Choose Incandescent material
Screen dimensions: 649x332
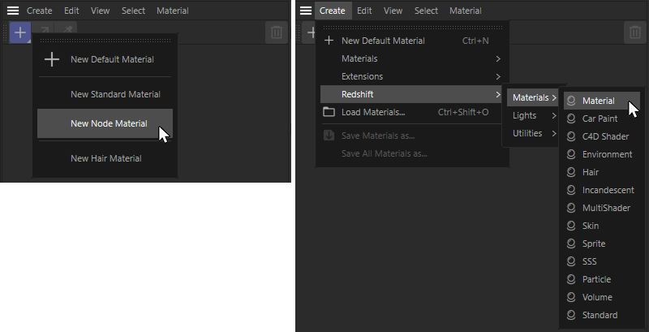[x=602, y=190]
